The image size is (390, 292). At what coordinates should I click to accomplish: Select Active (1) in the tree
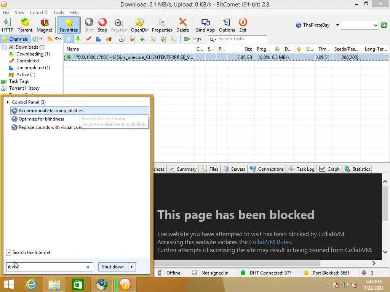tap(26, 75)
